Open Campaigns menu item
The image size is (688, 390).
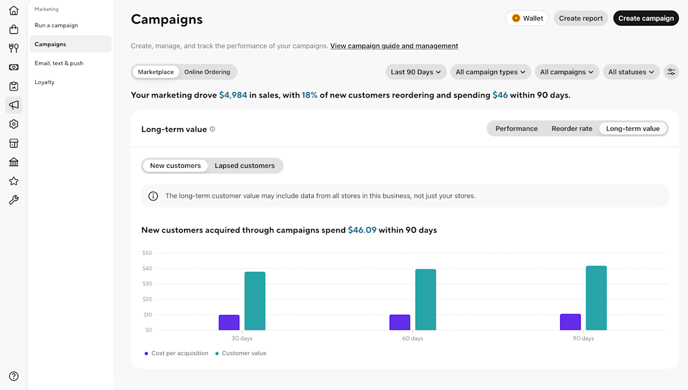tap(71, 44)
